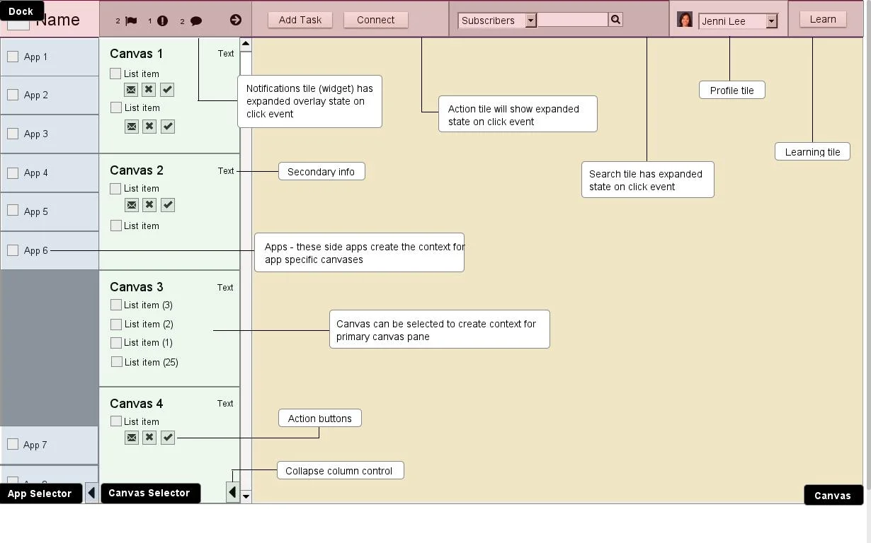Click the circled arrow icon in header

point(234,20)
